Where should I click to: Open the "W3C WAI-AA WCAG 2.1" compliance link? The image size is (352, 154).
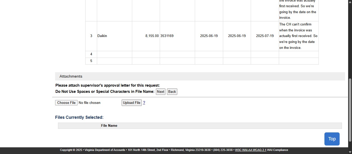[251, 150]
